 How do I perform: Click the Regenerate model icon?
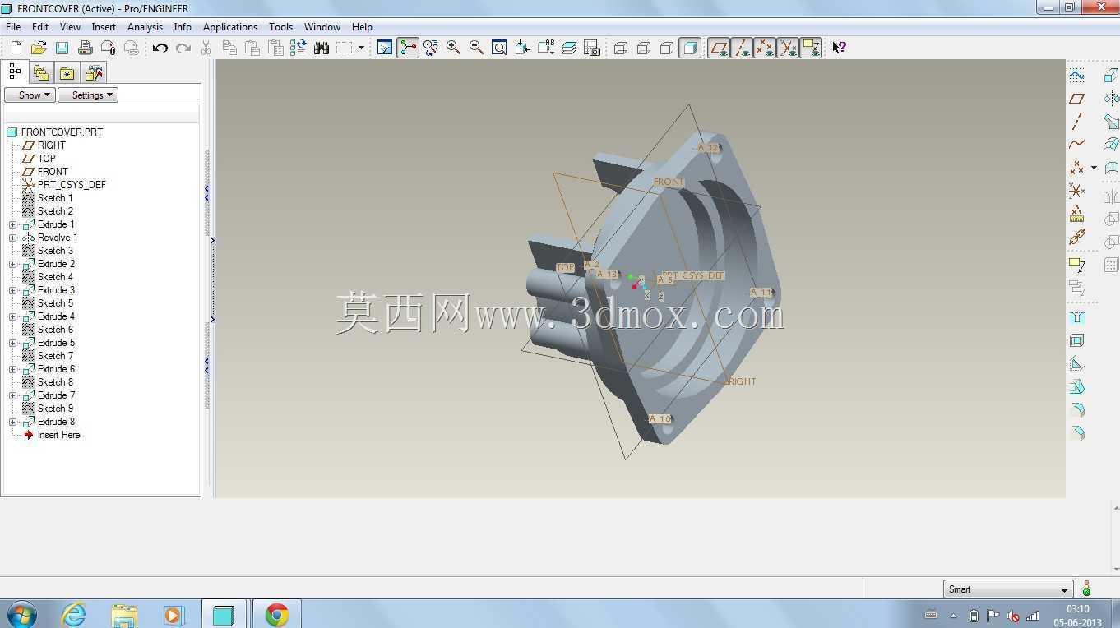(x=299, y=48)
